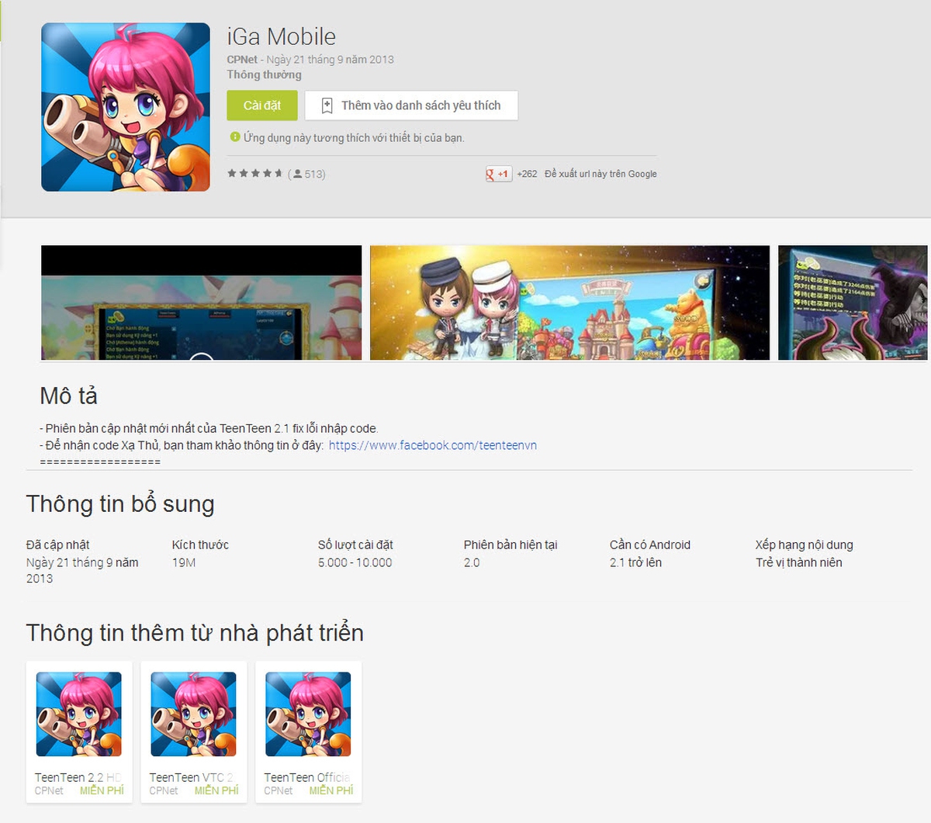Click the 2.1 trở lên Android requirement
Screen dimensions: 931x823
pyautogui.click(x=635, y=562)
